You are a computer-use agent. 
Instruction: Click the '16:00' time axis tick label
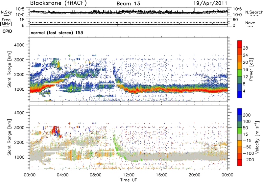[x=161, y=175]
